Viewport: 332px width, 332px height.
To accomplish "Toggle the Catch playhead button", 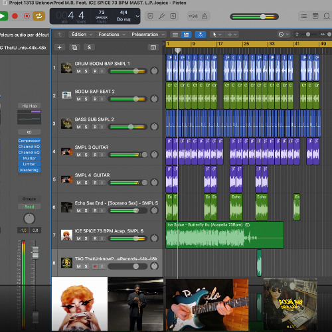I will (x=201, y=35).
